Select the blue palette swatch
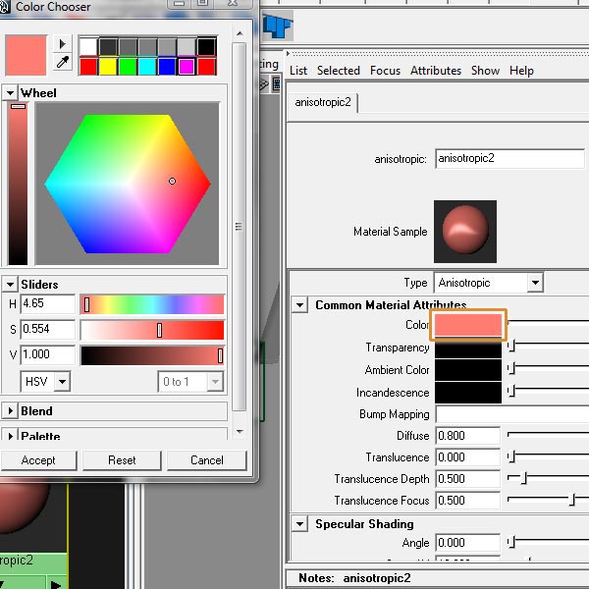 point(167,67)
